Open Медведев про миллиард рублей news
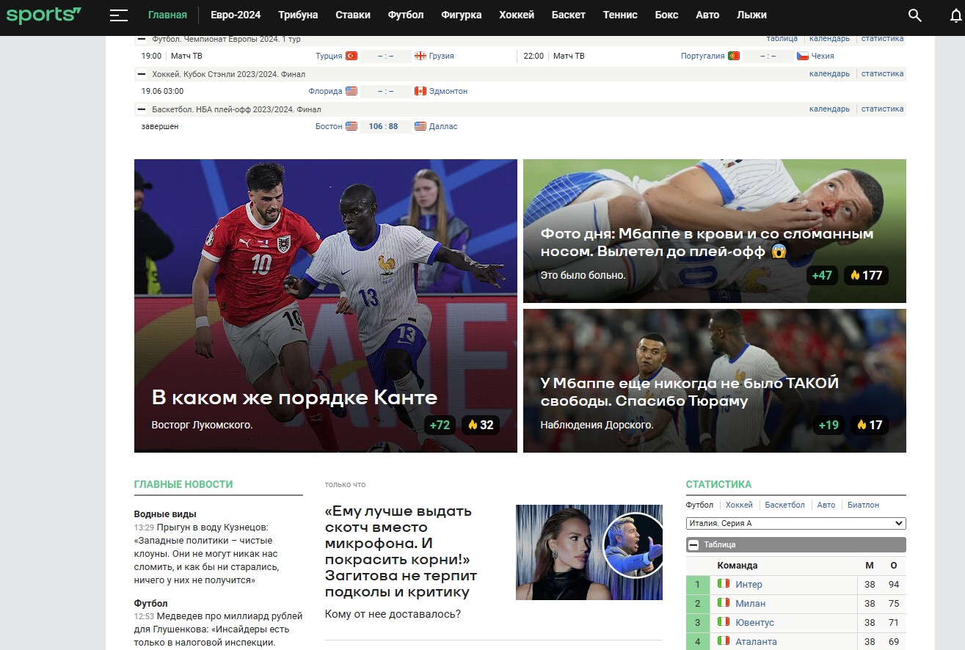The width and height of the screenshot is (965, 650). point(218,629)
